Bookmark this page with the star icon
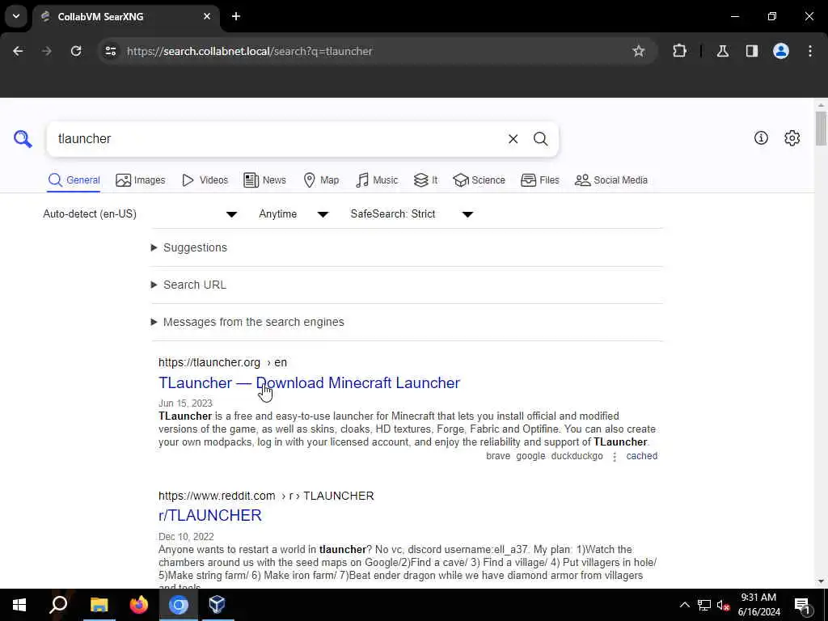 pos(639,51)
